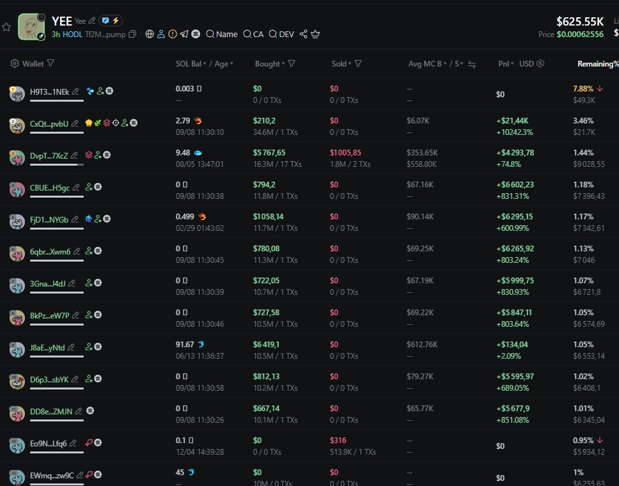Screen dimensions: 619x486
Task: Sort by the S sell MC column
Action: click(458, 64)
